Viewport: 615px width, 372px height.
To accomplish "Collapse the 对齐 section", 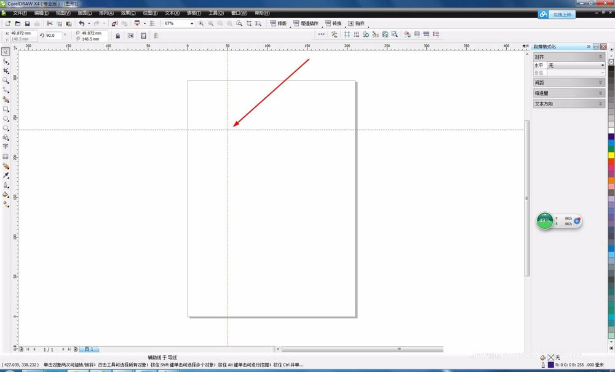I will [600, 56].
